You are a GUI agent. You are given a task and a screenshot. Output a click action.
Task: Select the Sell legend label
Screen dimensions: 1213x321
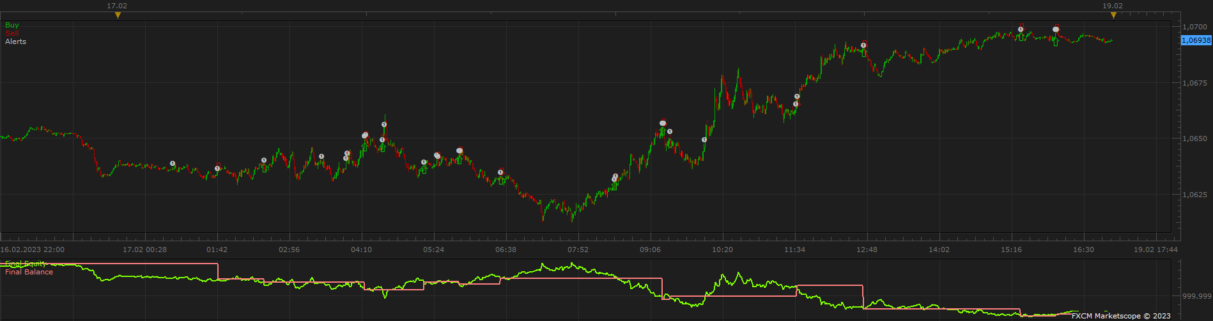point(12,33)
